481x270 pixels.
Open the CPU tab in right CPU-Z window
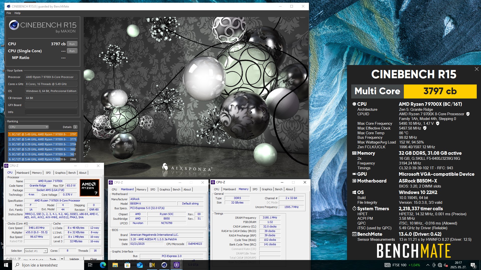216,189
